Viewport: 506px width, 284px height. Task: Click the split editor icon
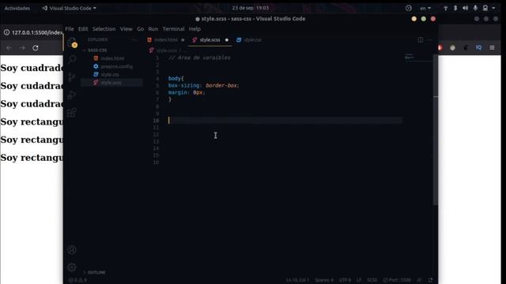point(420,40)
